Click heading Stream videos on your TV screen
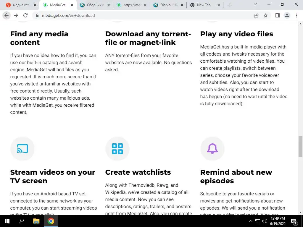Image resolution: width=303 pixels, height=227 pixels. (x=53, y=176)
